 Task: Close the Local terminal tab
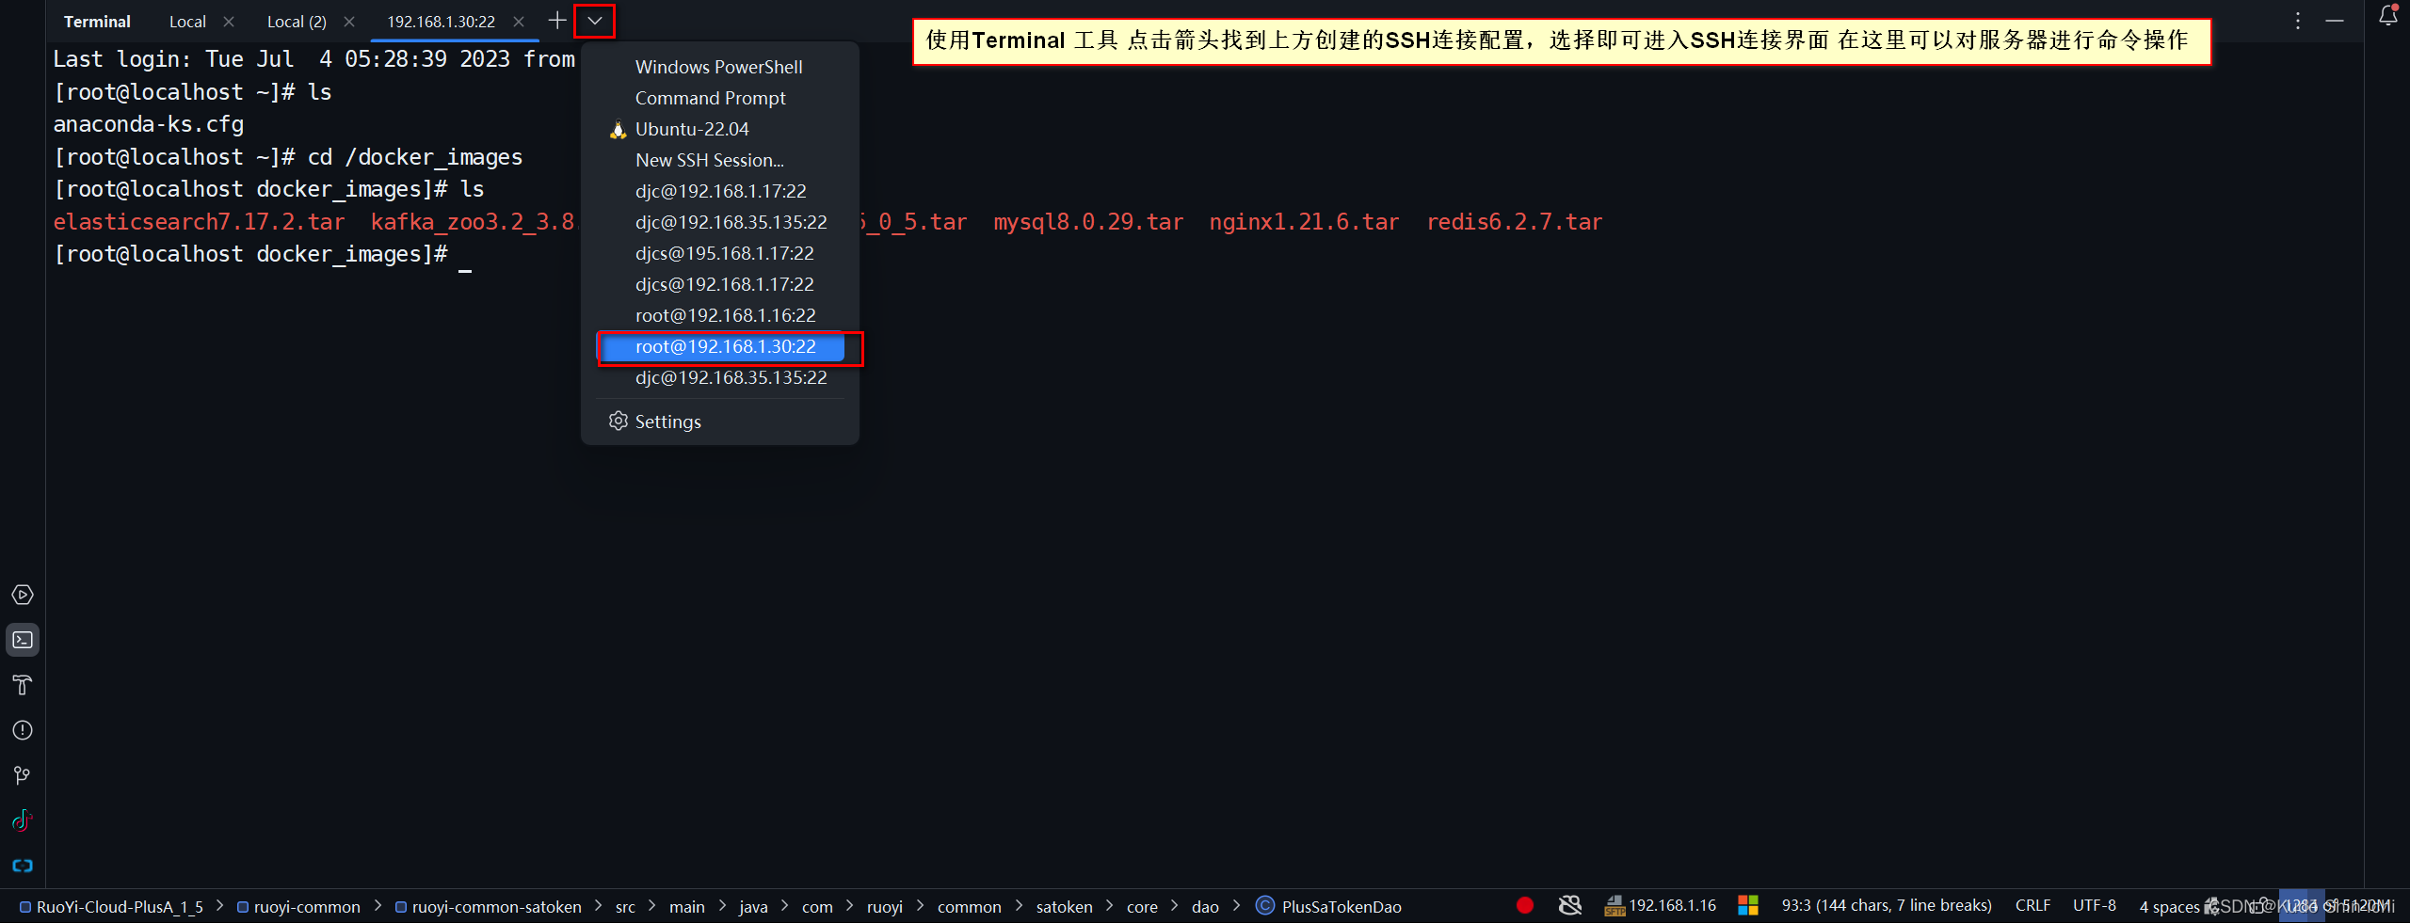click(229, 22)
